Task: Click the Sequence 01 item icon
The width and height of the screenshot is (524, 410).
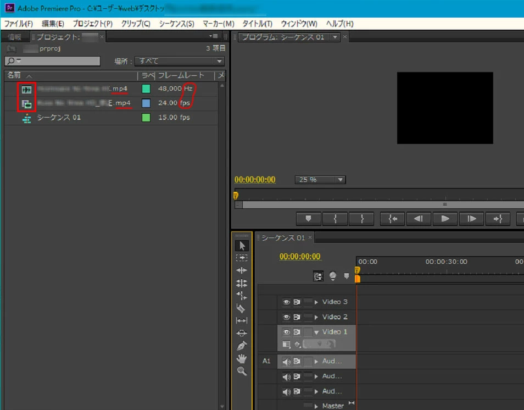Action: pyautogui.click(x=27, y=118)
